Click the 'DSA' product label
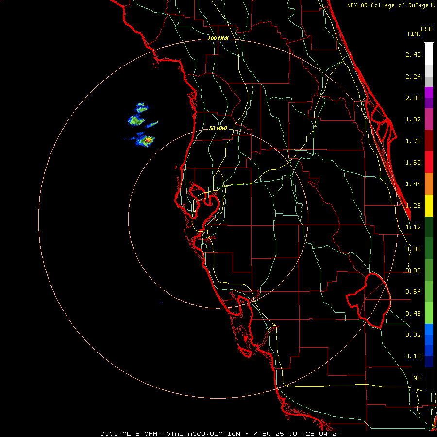Viewport: 437px width, 437px height. tap(427, 29)
